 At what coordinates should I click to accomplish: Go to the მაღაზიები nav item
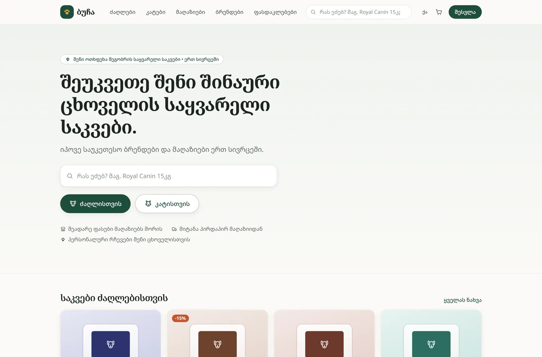191,12
